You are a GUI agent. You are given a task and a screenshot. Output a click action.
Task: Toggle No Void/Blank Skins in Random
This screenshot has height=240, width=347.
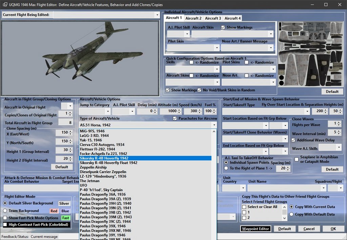click(199, 90)
